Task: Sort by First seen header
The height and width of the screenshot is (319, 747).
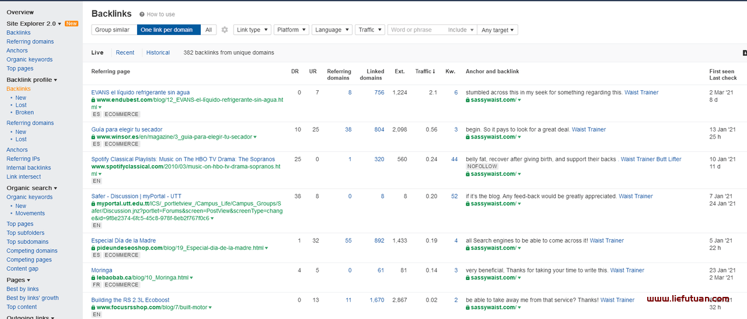Action: (x=722, y=71)
